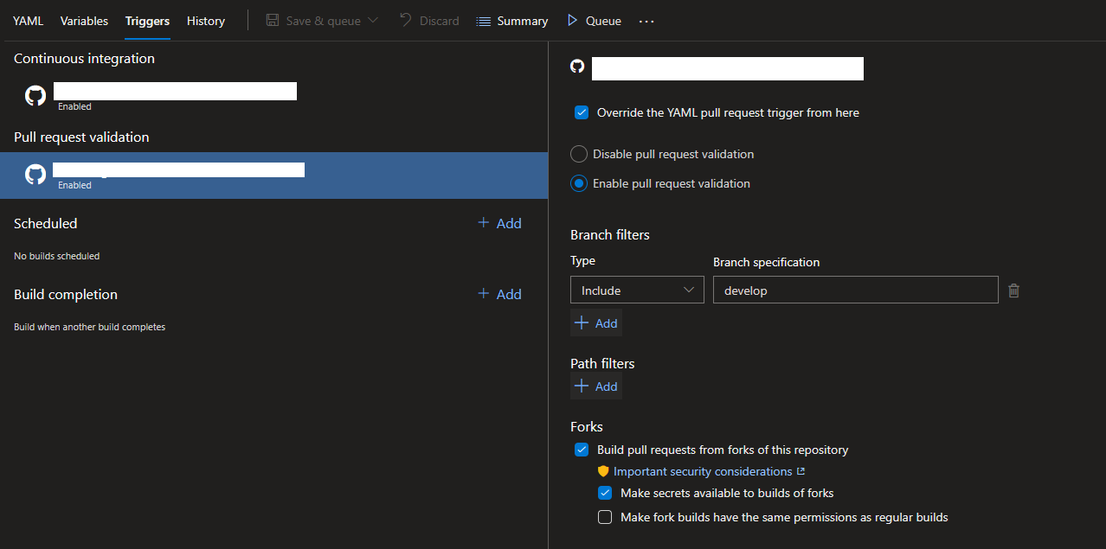Add a new Path filter
Viewport: 1106px width, 549px height.
596,386
